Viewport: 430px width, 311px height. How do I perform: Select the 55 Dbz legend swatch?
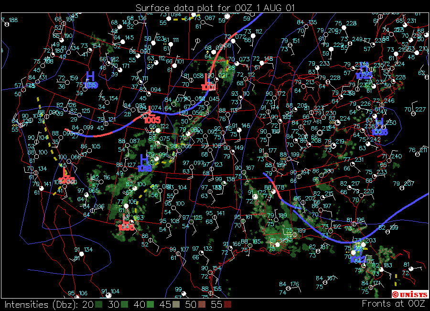[228, 304]
